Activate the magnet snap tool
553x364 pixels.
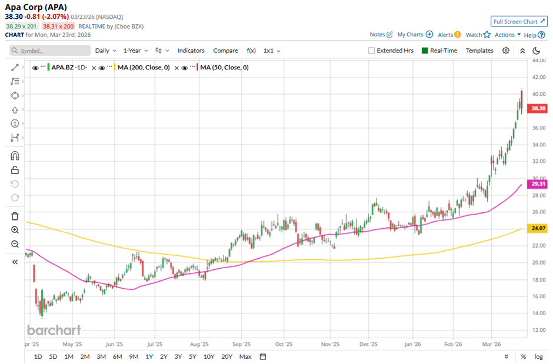click(15, 156)
